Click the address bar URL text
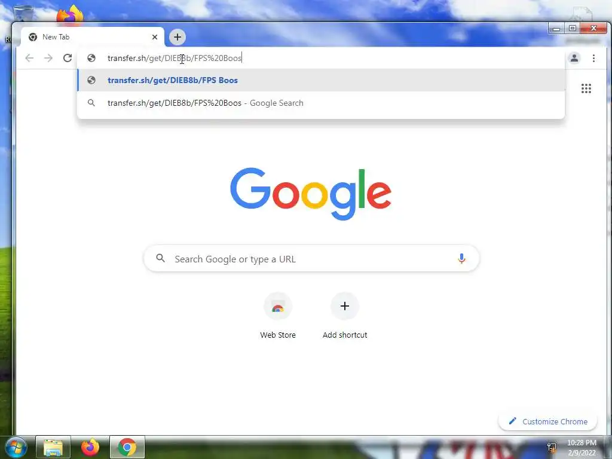This screenshot has width=612, height=459. [x=175, y=58]
